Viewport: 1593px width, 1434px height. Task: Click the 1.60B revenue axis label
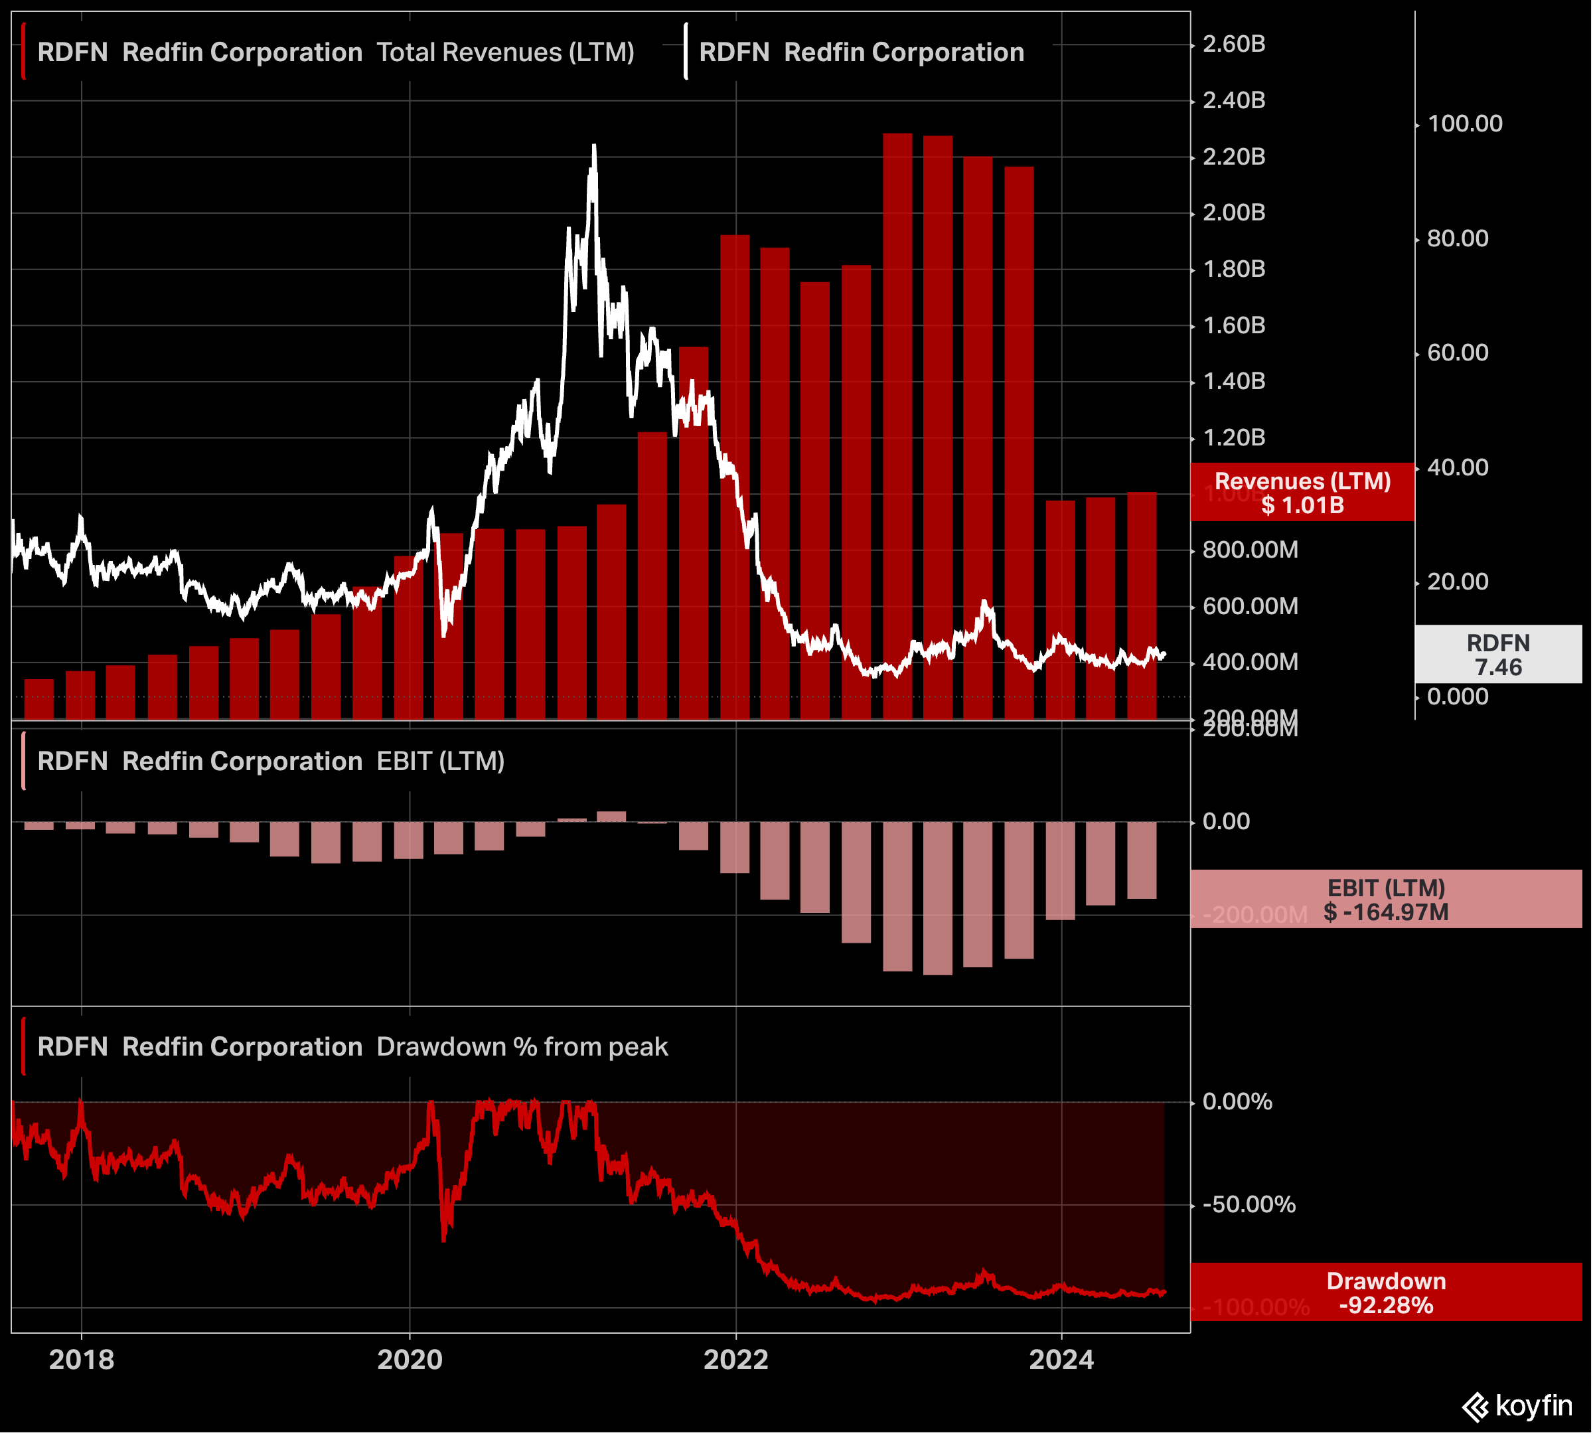coord(1234,325)
